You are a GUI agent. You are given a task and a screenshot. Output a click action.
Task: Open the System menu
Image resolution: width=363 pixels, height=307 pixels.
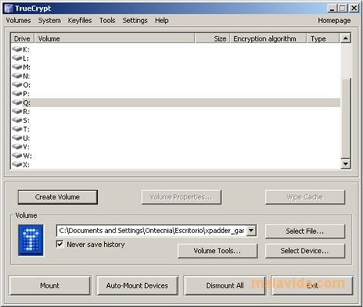[x=49, y=21]
